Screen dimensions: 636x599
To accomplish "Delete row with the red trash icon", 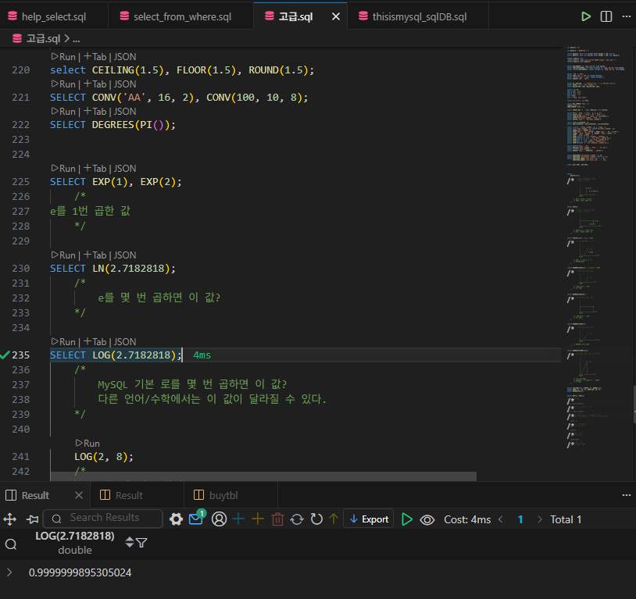I will tap(278, 519).
